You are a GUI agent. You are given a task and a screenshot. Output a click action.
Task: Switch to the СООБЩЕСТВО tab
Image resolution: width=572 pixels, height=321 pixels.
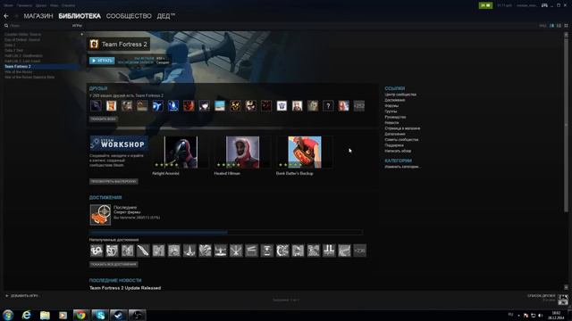129,16
